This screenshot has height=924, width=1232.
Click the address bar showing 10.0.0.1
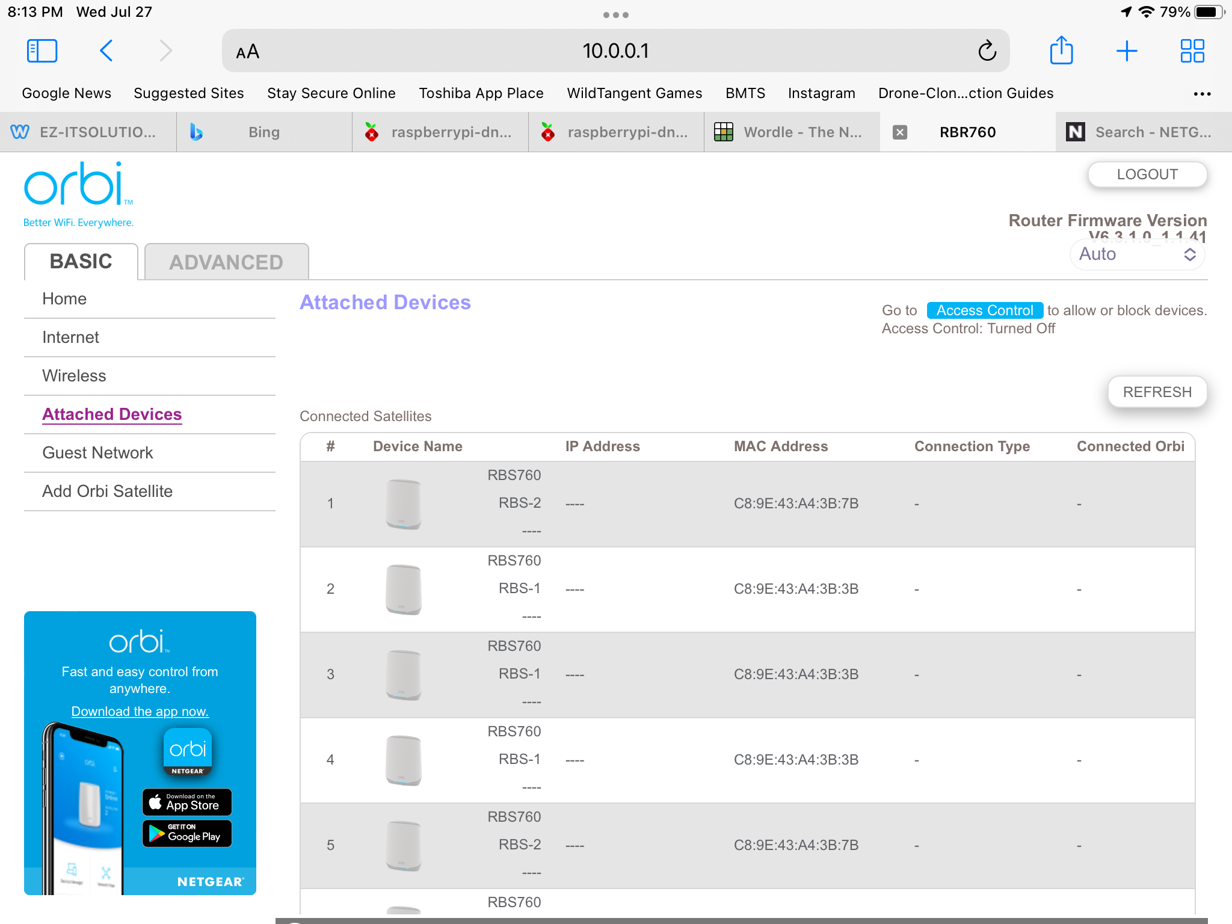(616, 51)
